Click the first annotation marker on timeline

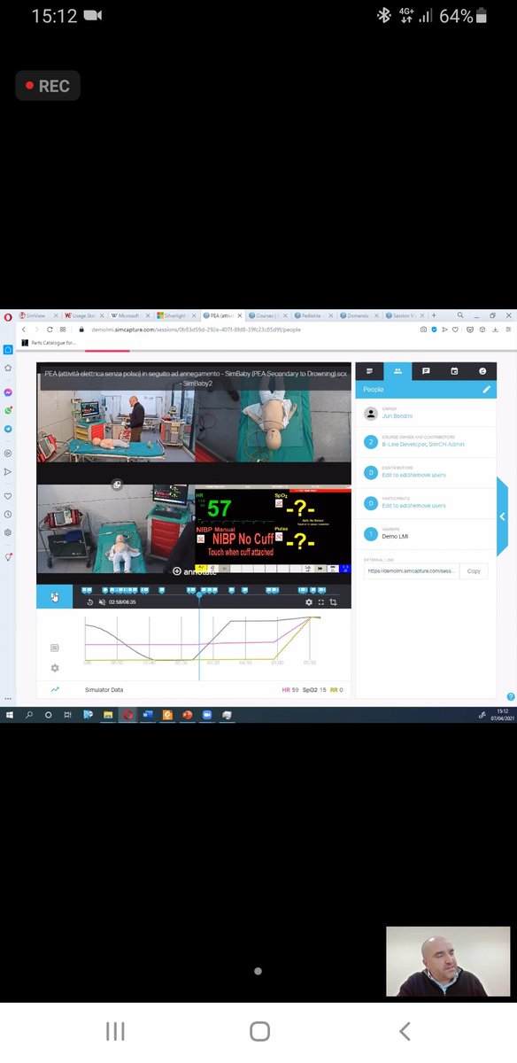[x=86, y=590]
